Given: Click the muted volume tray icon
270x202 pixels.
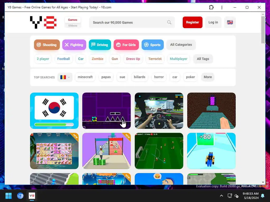Looking at the screenshot, I should click(x=237, y=196).
